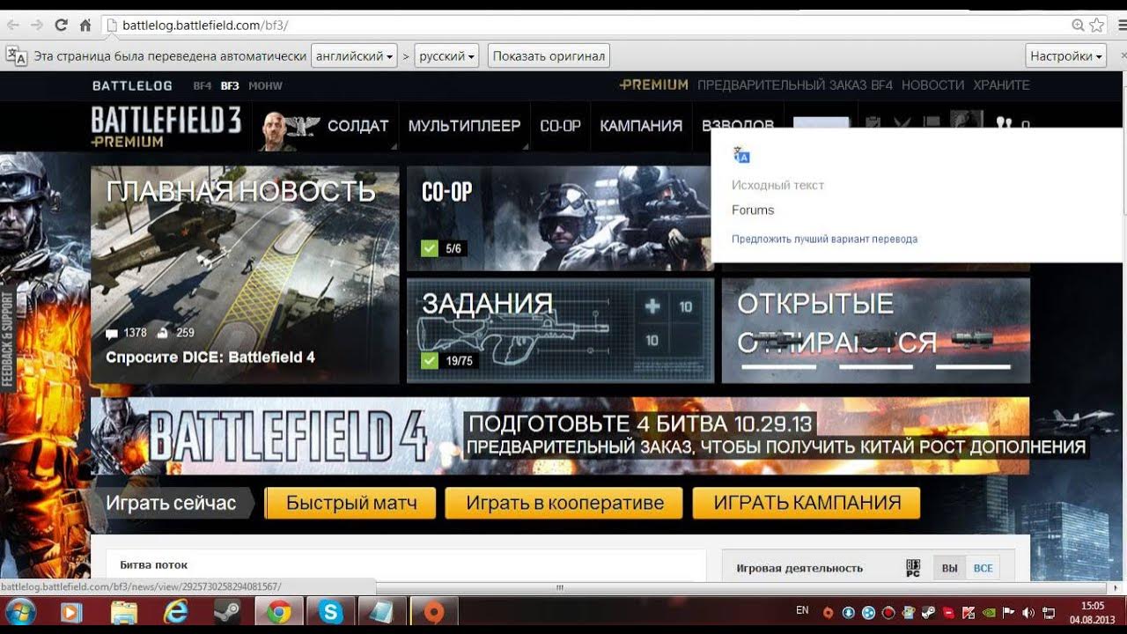1127x634 pixels.
Task: Open the target language dropdown 'русский'
Action: 447,55
